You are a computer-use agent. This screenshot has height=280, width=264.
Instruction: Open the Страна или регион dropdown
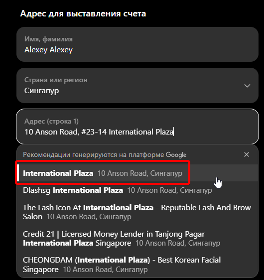pyautogui.click(x=137, y=85)
